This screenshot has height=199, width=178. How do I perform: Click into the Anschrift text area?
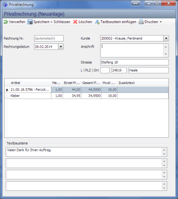pos(132,50)
